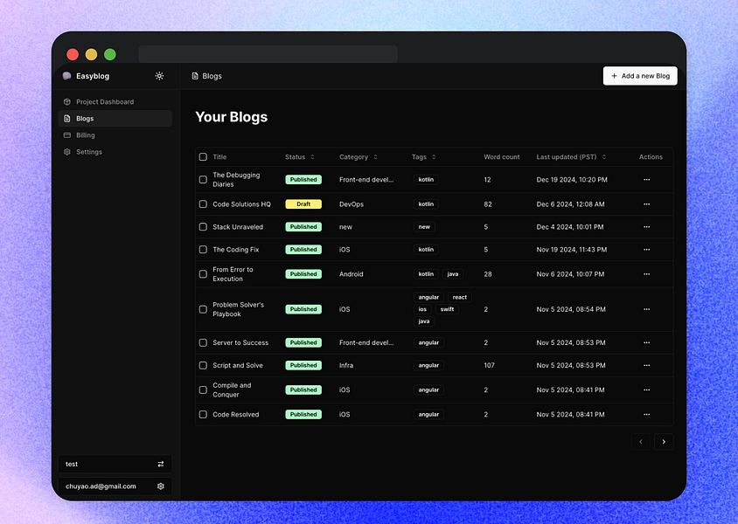Open actions menu for From Error to Execution

point(647,274)
